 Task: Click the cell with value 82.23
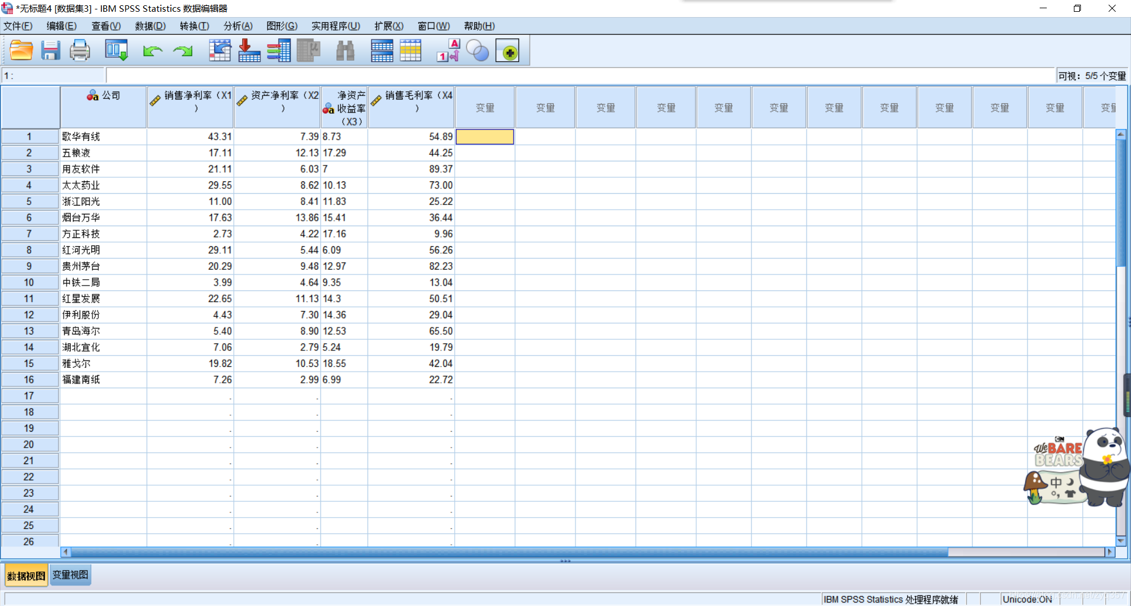pos(411,266)
